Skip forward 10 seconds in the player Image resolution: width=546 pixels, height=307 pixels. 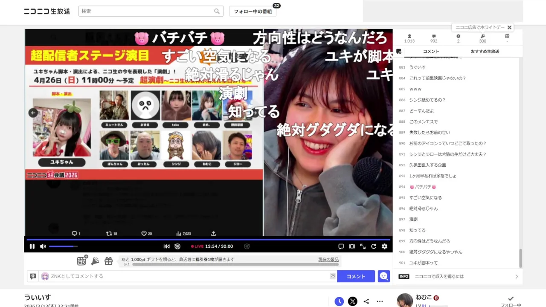247,246
